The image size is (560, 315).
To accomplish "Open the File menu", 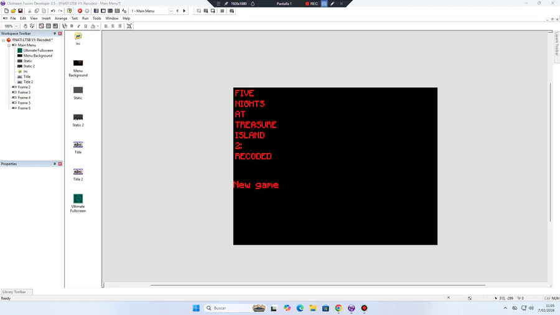I will pos(13,18).
